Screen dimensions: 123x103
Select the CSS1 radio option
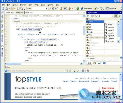[90, 60]
